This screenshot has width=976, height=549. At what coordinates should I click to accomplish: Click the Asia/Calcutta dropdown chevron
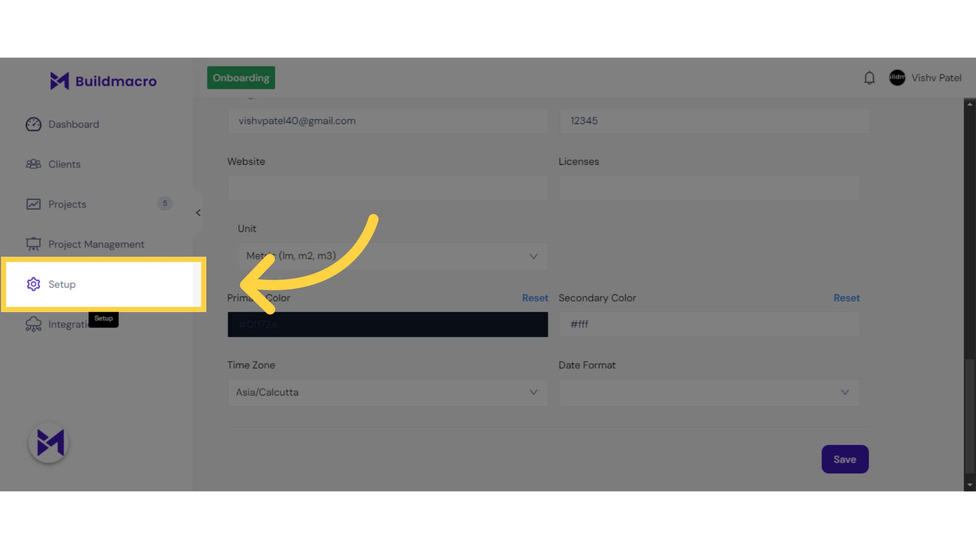[x=533, y=392]
